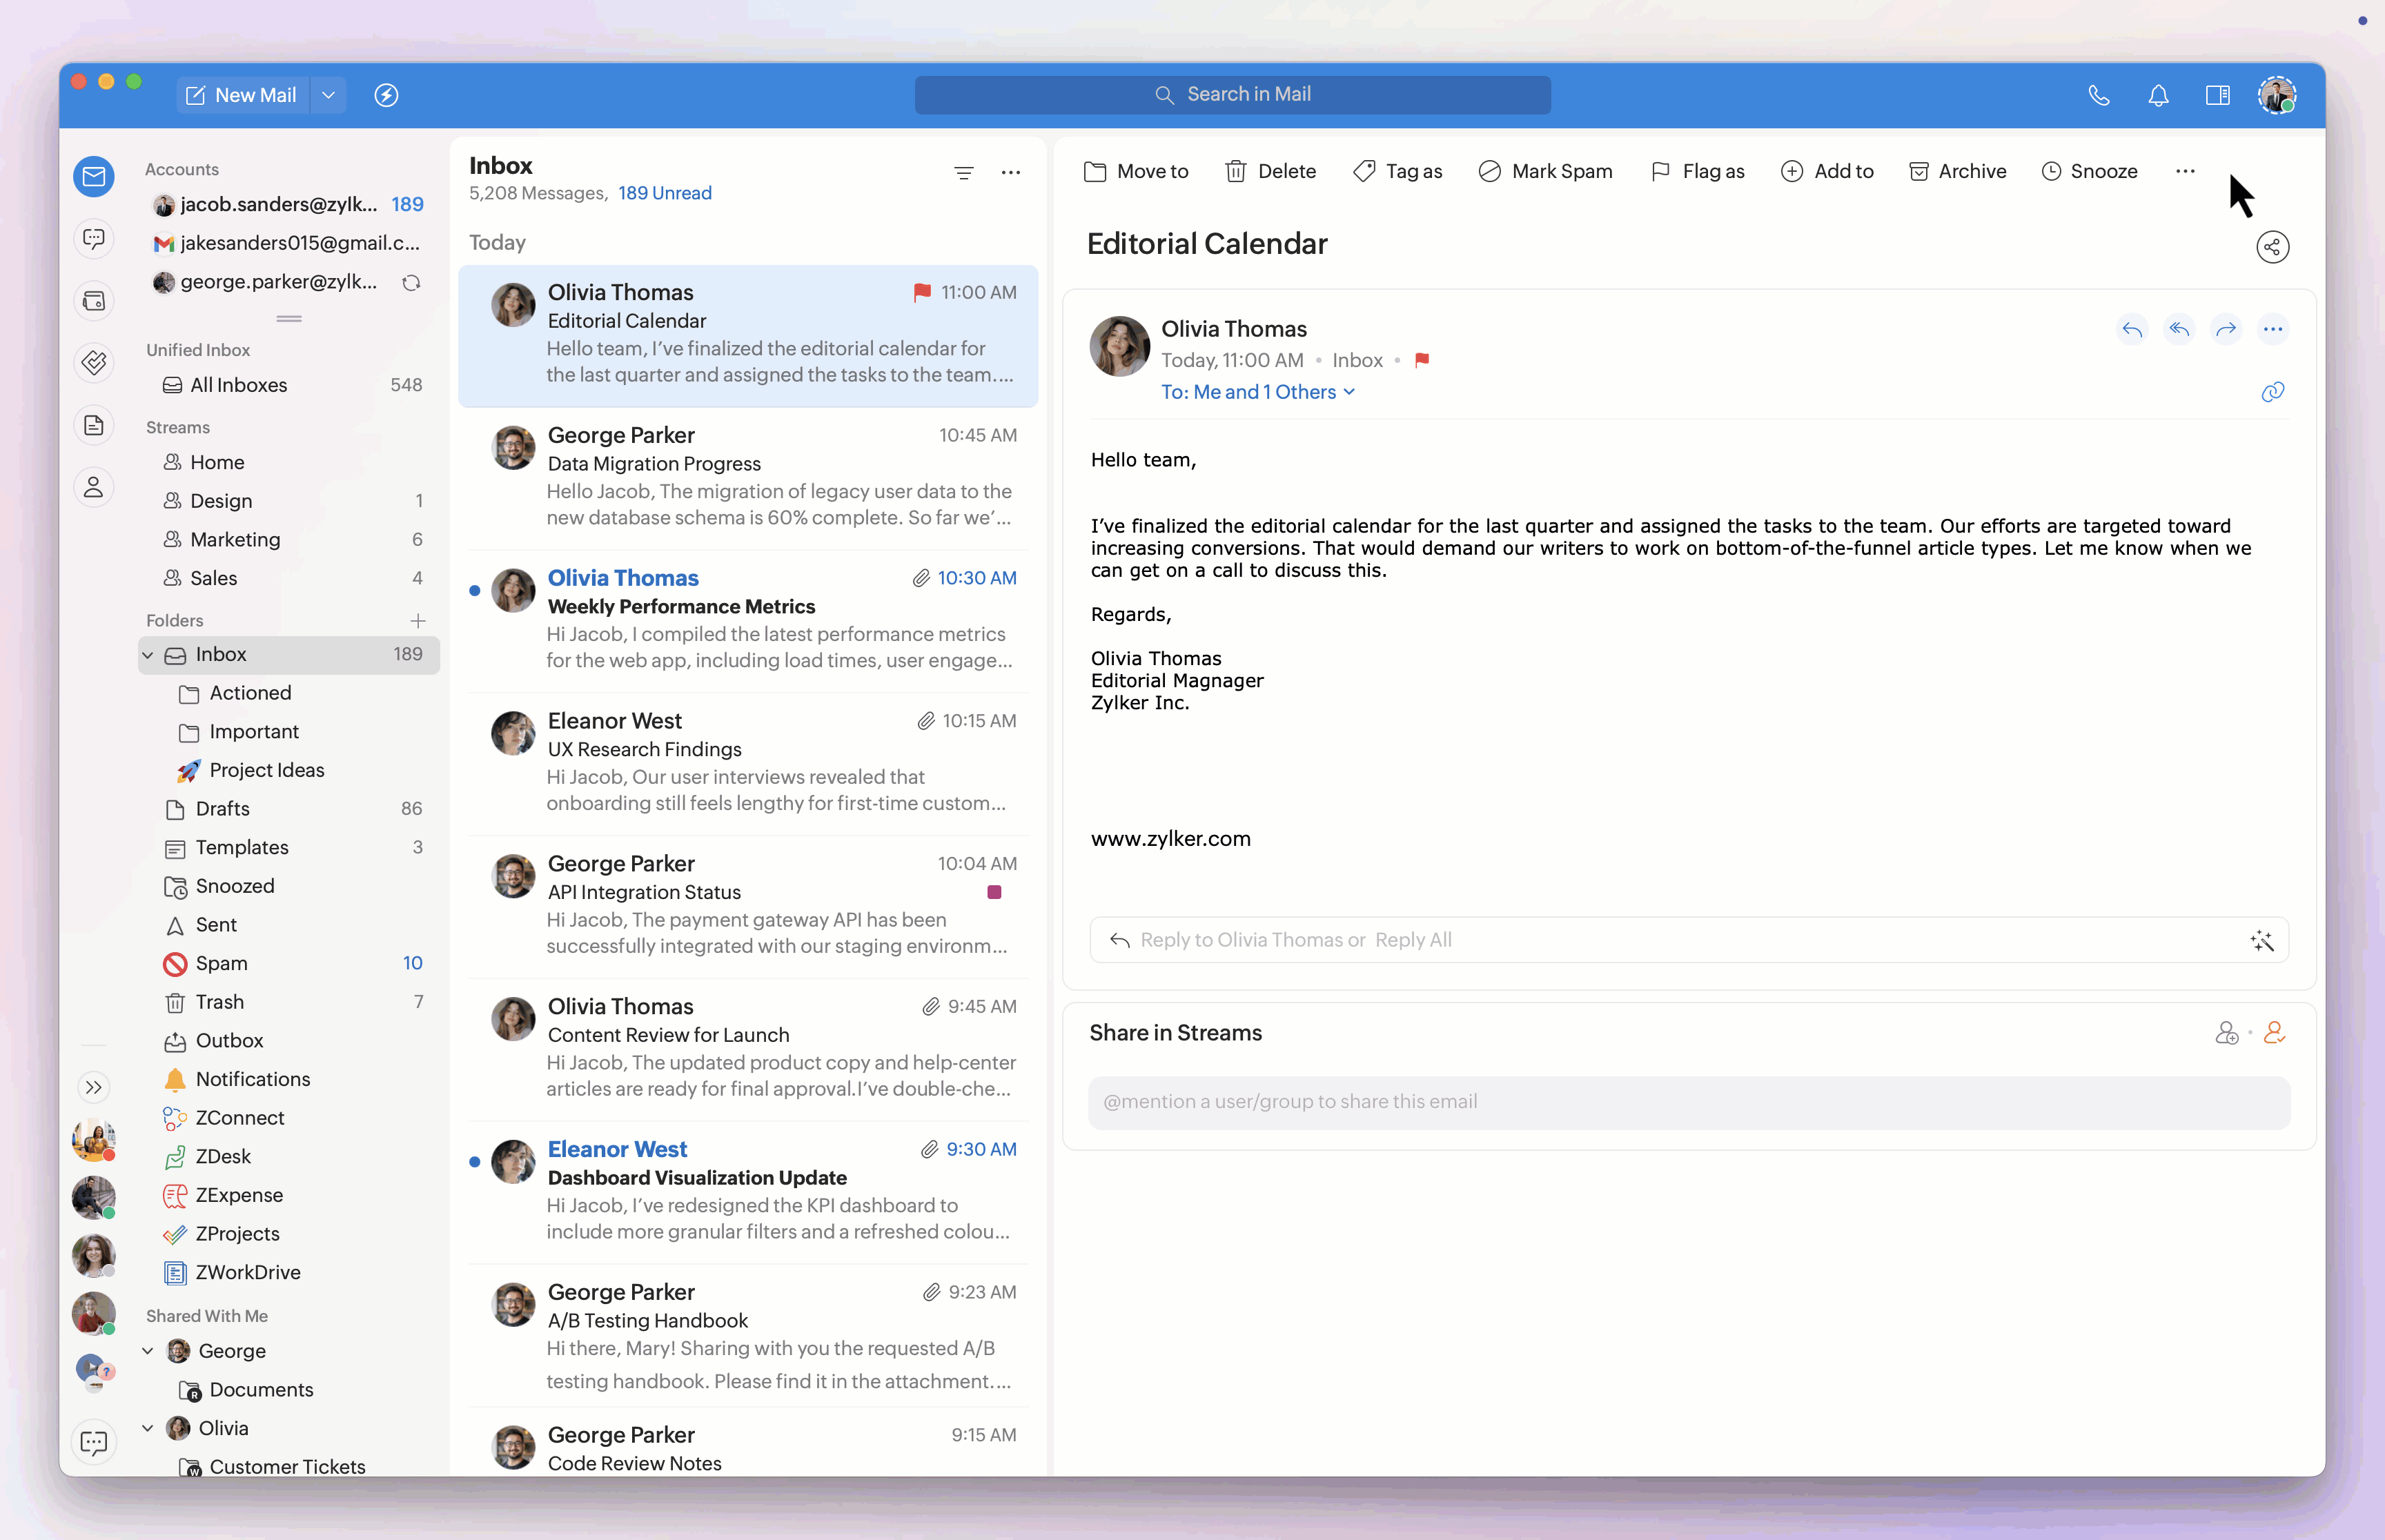2385x1540 pixels.
Task: Collapse the Inbox folder tree
Action: [x=148, y=655]
